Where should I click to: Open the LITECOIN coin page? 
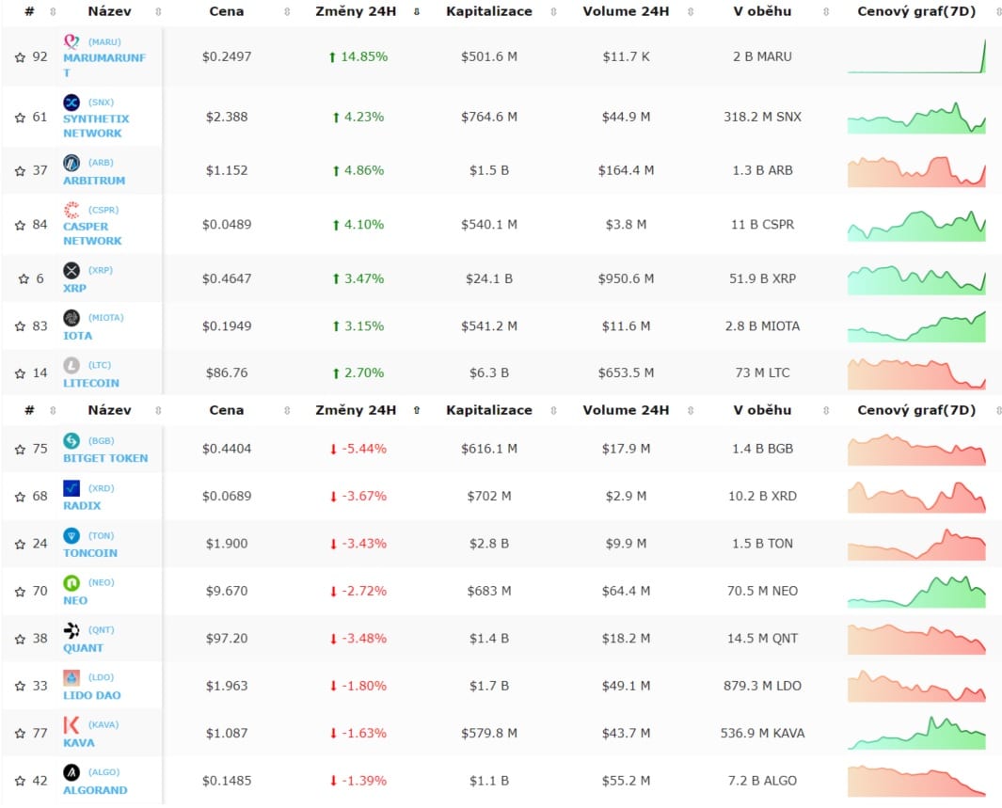pos(90,383)
